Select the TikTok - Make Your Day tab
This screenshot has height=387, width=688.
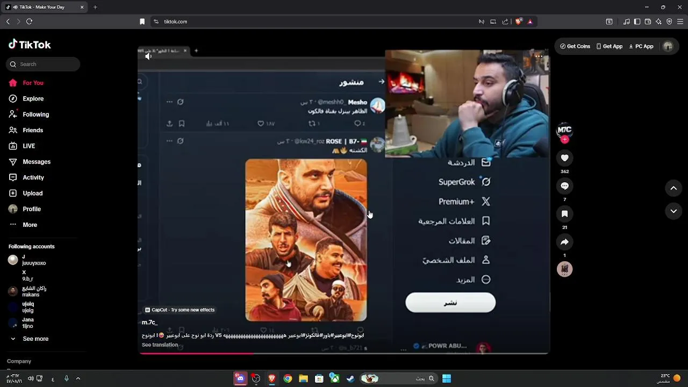pyautogui.click(x=45, y=7)
